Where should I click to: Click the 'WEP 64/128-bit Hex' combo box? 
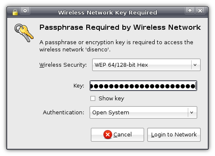point(146,65)
